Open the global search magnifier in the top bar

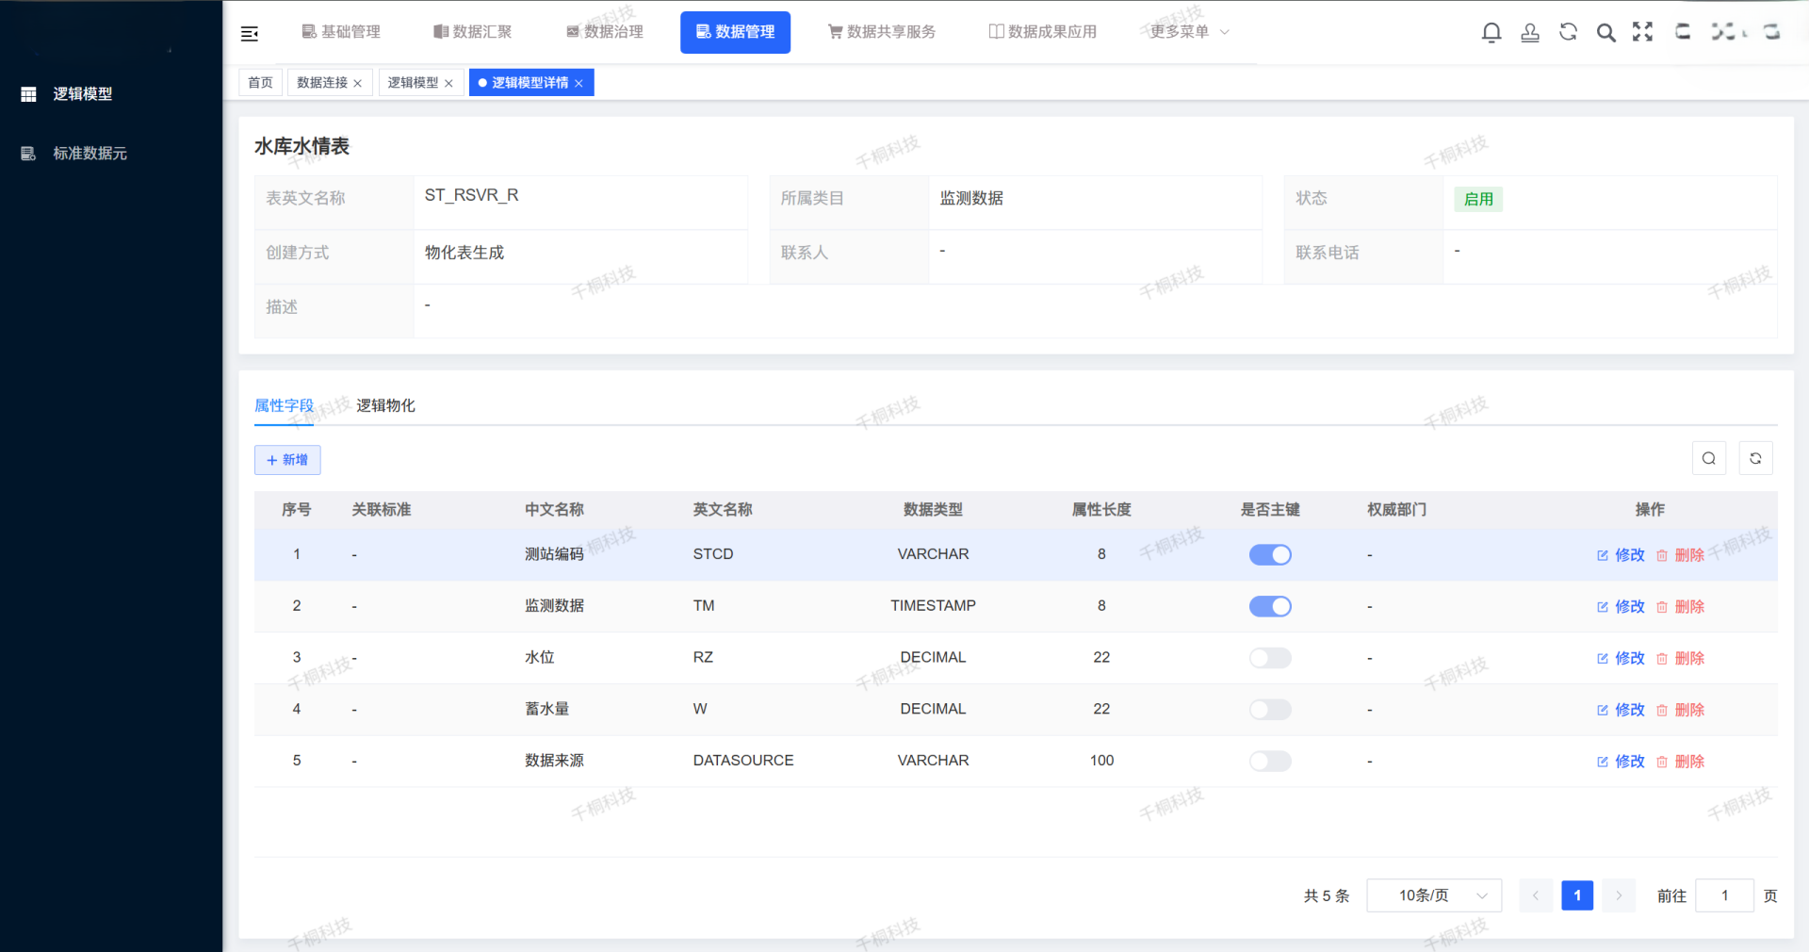[x=1606, y=32]
